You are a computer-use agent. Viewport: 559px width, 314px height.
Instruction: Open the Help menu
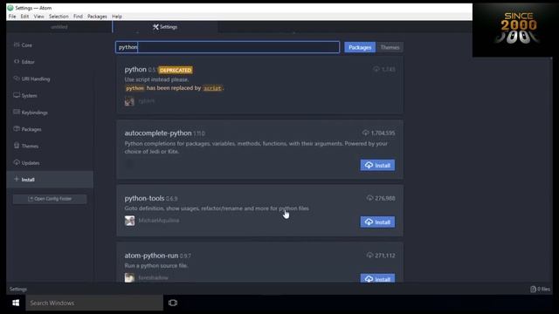pyautogui.click(x=117, y=17)
